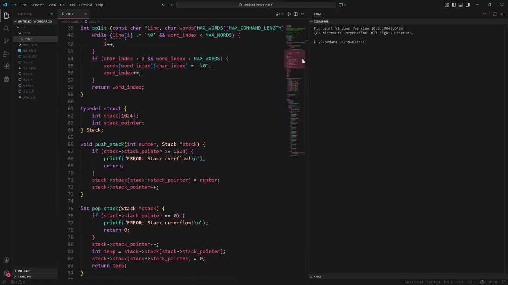Screen dimensions: 508x285
Task: Open the Search view in activity bar
Action: [x=6, y=28]
